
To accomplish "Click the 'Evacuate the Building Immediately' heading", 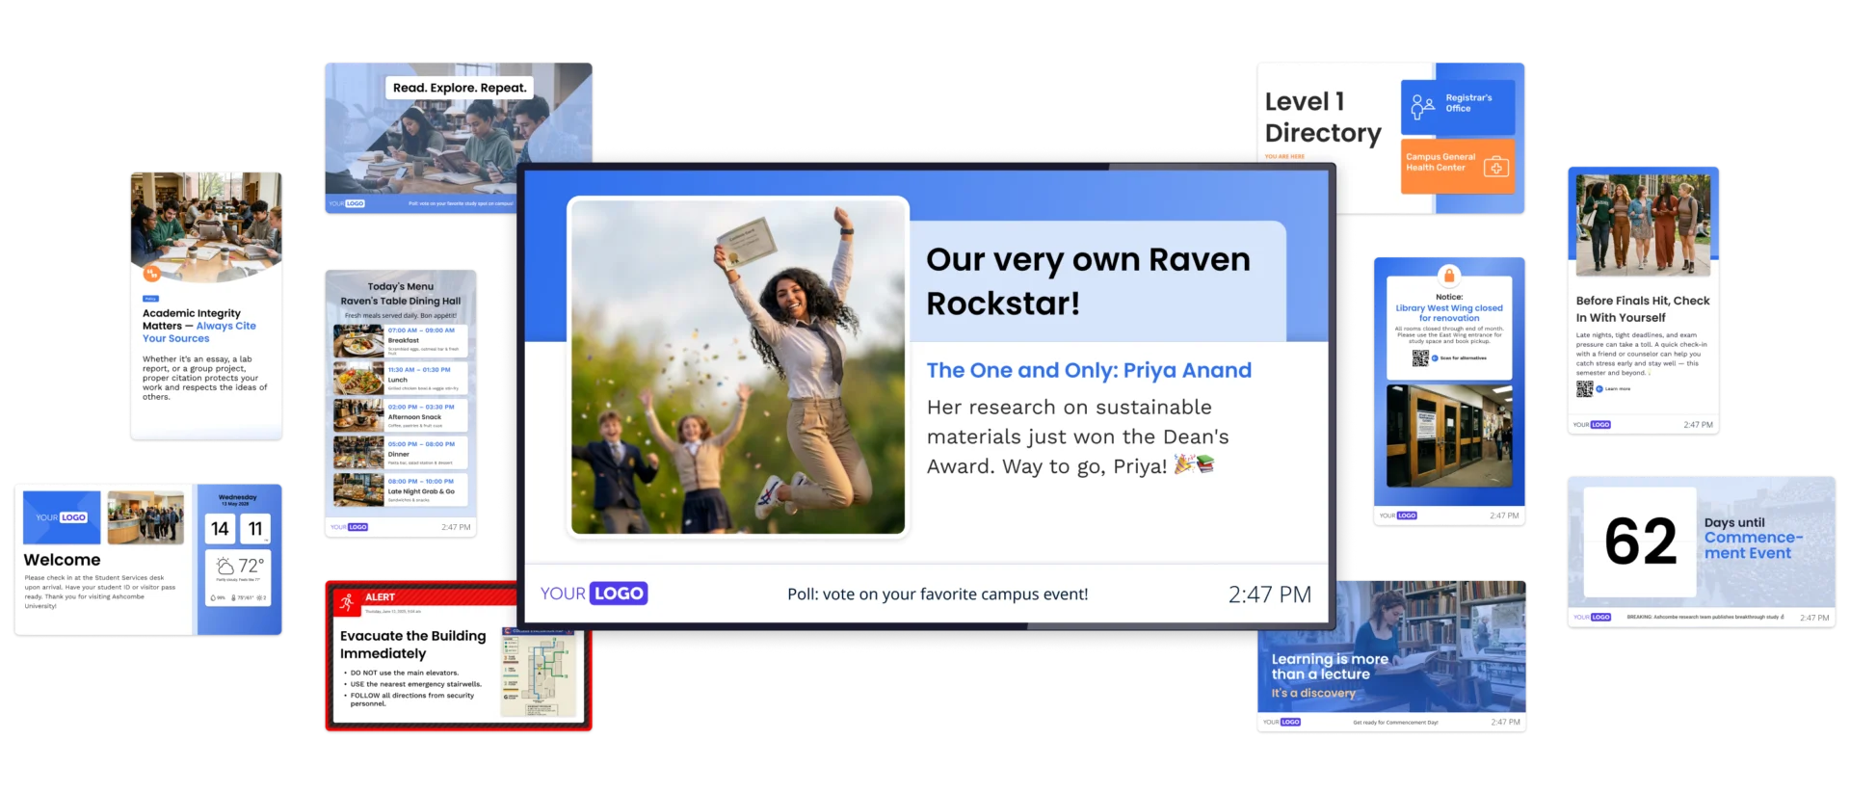I will coord(412,645).
